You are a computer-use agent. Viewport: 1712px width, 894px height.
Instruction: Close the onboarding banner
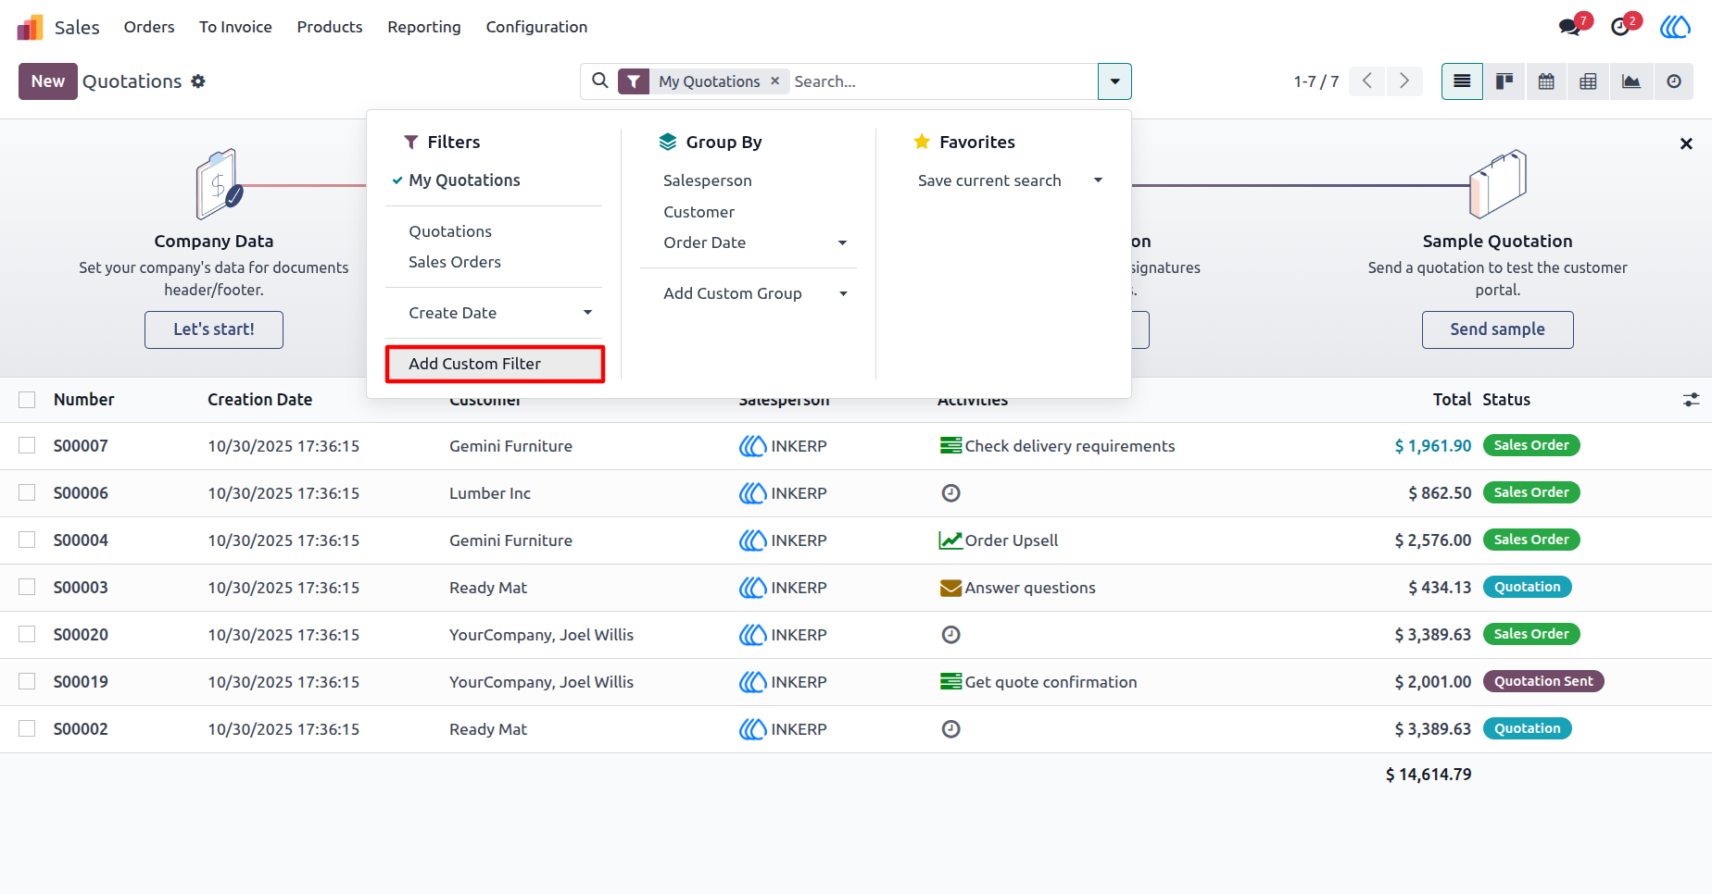coord(1686,143)
